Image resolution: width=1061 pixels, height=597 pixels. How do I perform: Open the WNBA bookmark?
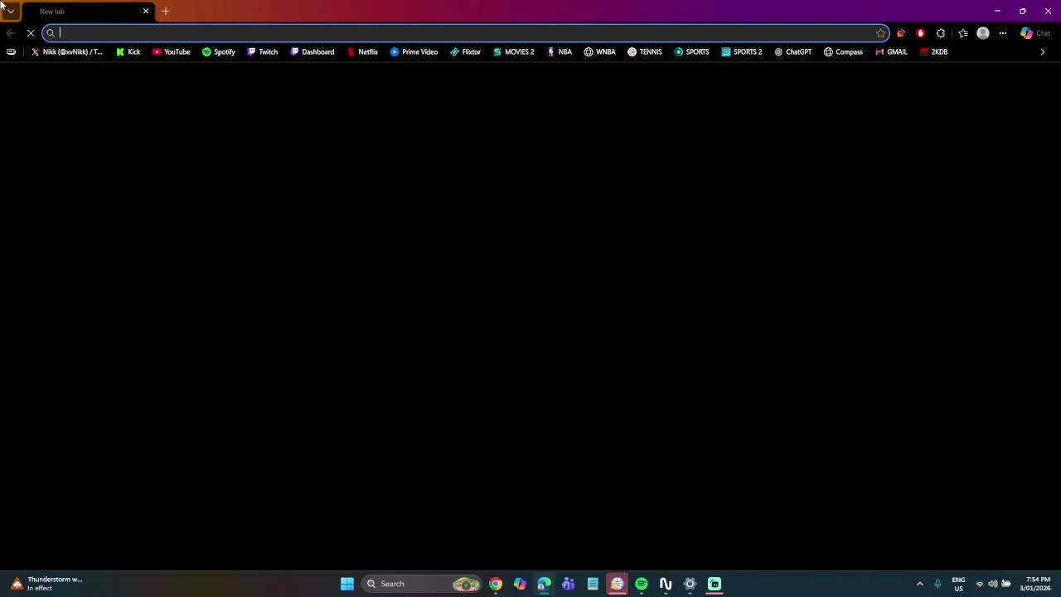599,51
